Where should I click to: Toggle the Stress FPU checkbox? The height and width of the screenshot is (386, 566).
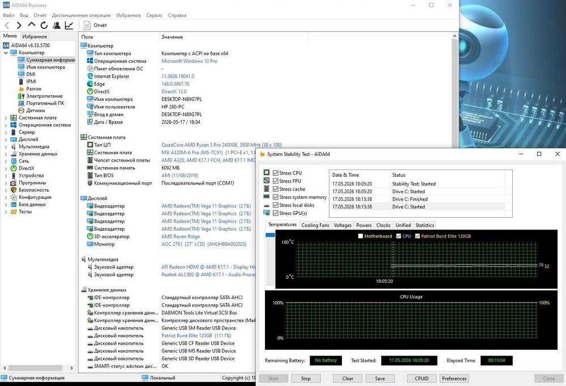click(276, 181)
